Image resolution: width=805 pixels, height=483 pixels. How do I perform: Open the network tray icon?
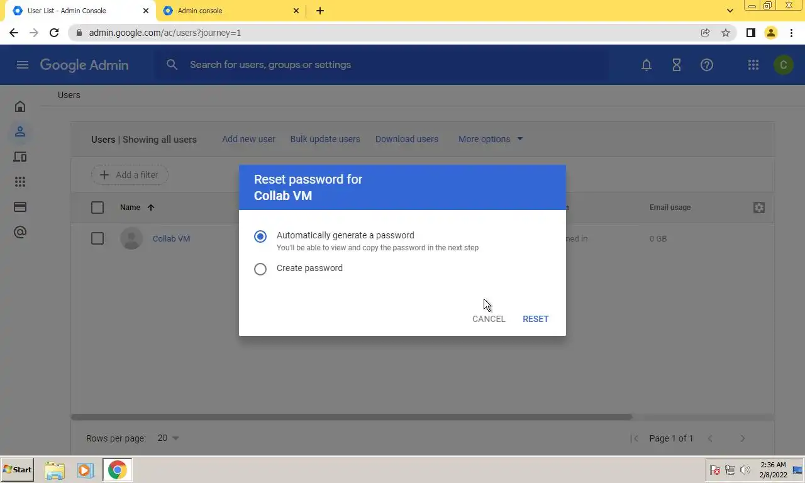pyautogui.click(x=730, y=470)
